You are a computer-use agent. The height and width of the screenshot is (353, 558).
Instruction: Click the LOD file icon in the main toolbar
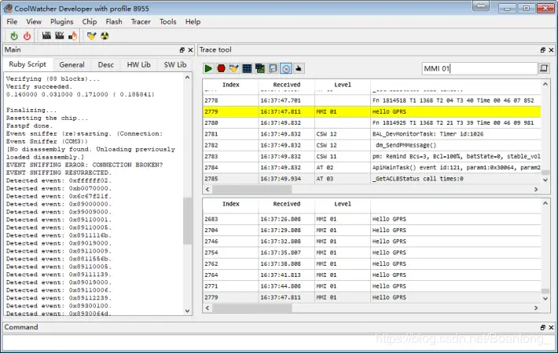(46, 35)
